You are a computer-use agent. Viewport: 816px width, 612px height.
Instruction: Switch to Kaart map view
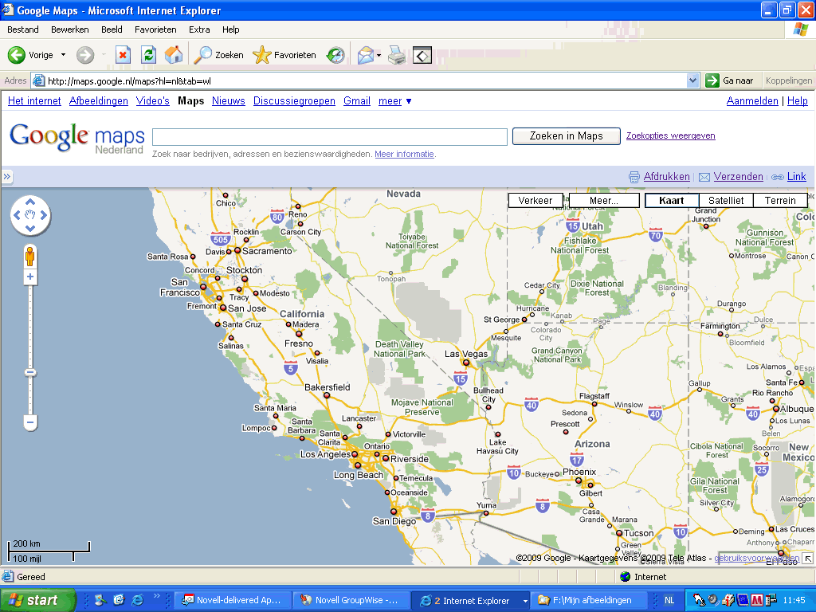pyautogui.click(x=671, y=200)
